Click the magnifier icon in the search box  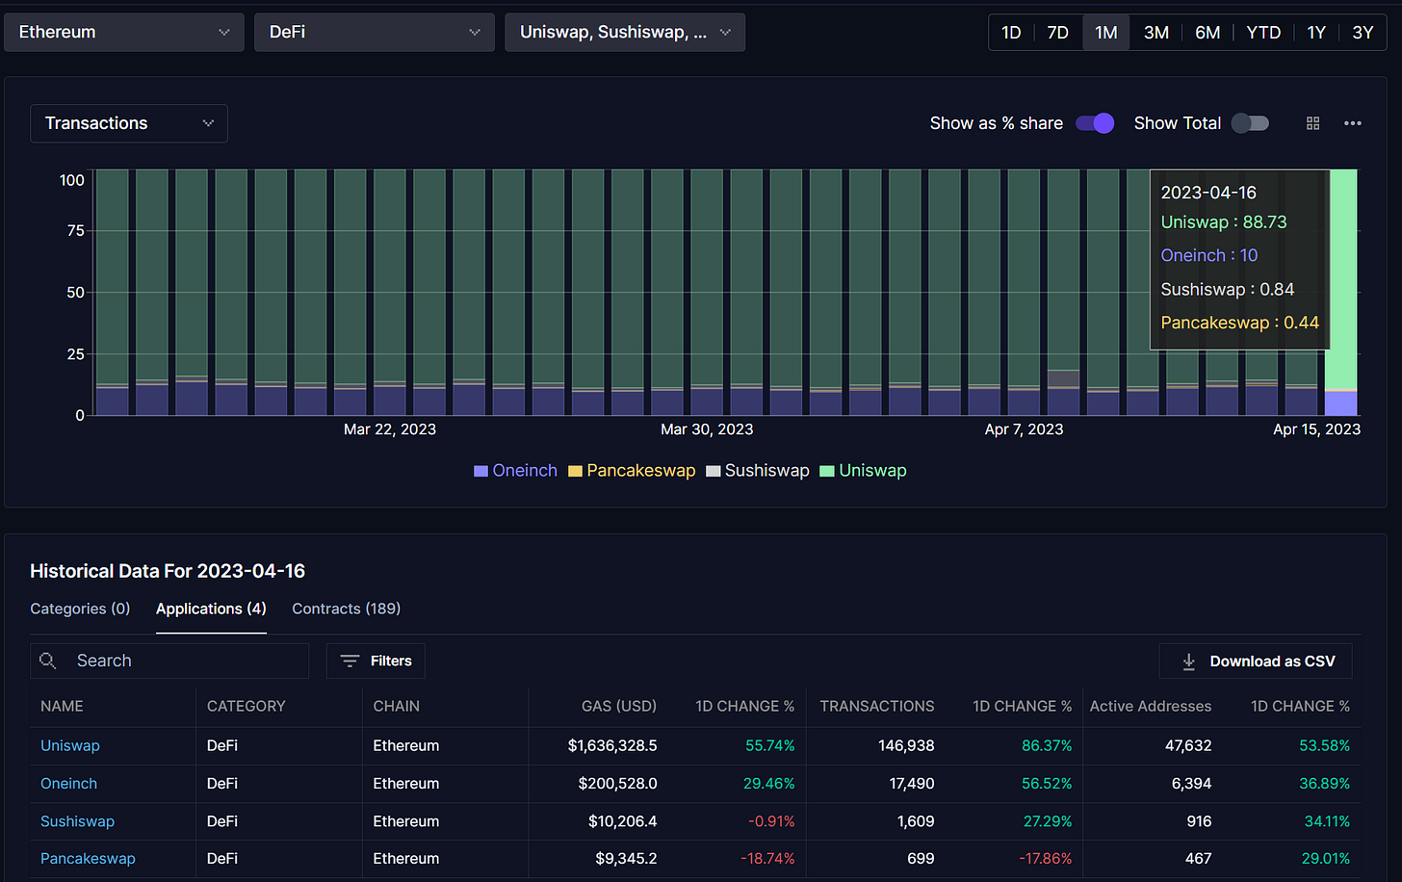tap(47, 661)
